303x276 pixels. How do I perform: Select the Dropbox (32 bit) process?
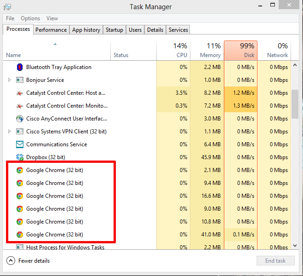pyautogui.click(x=147, y=157)
